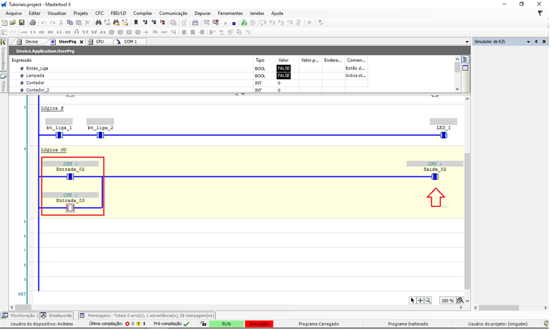Click the Print icon in the toolbar
Image resolution: width=554 pixels, height=330 pixels.
tap(33, 23)
